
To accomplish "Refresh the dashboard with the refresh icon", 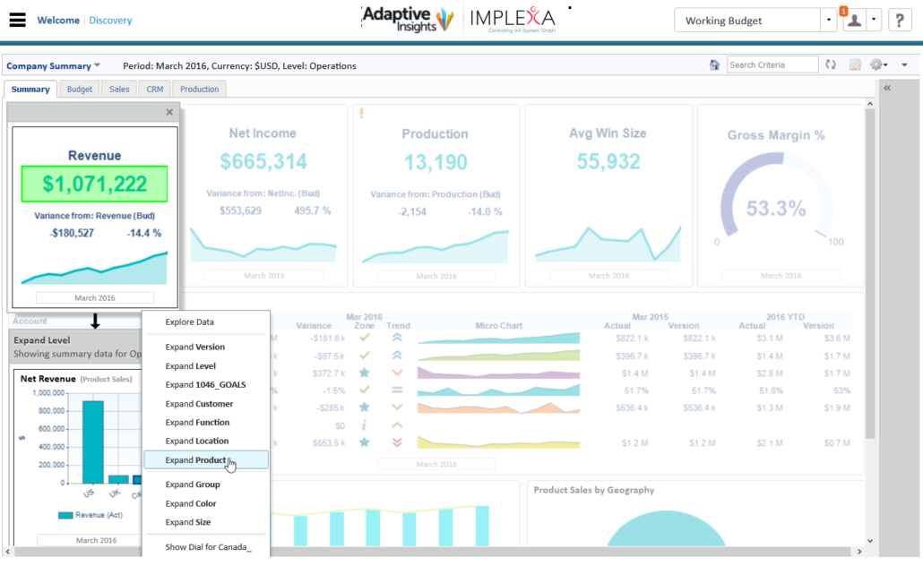I will 831,65.
